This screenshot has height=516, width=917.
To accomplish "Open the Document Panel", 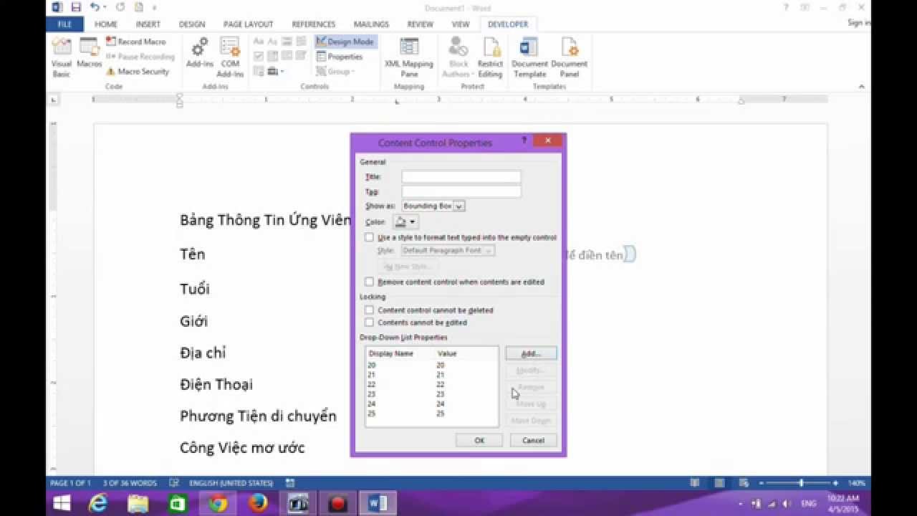I will (570, 57).
